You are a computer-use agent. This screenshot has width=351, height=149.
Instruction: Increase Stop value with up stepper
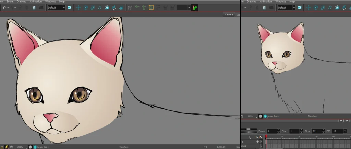pos(324,130)
